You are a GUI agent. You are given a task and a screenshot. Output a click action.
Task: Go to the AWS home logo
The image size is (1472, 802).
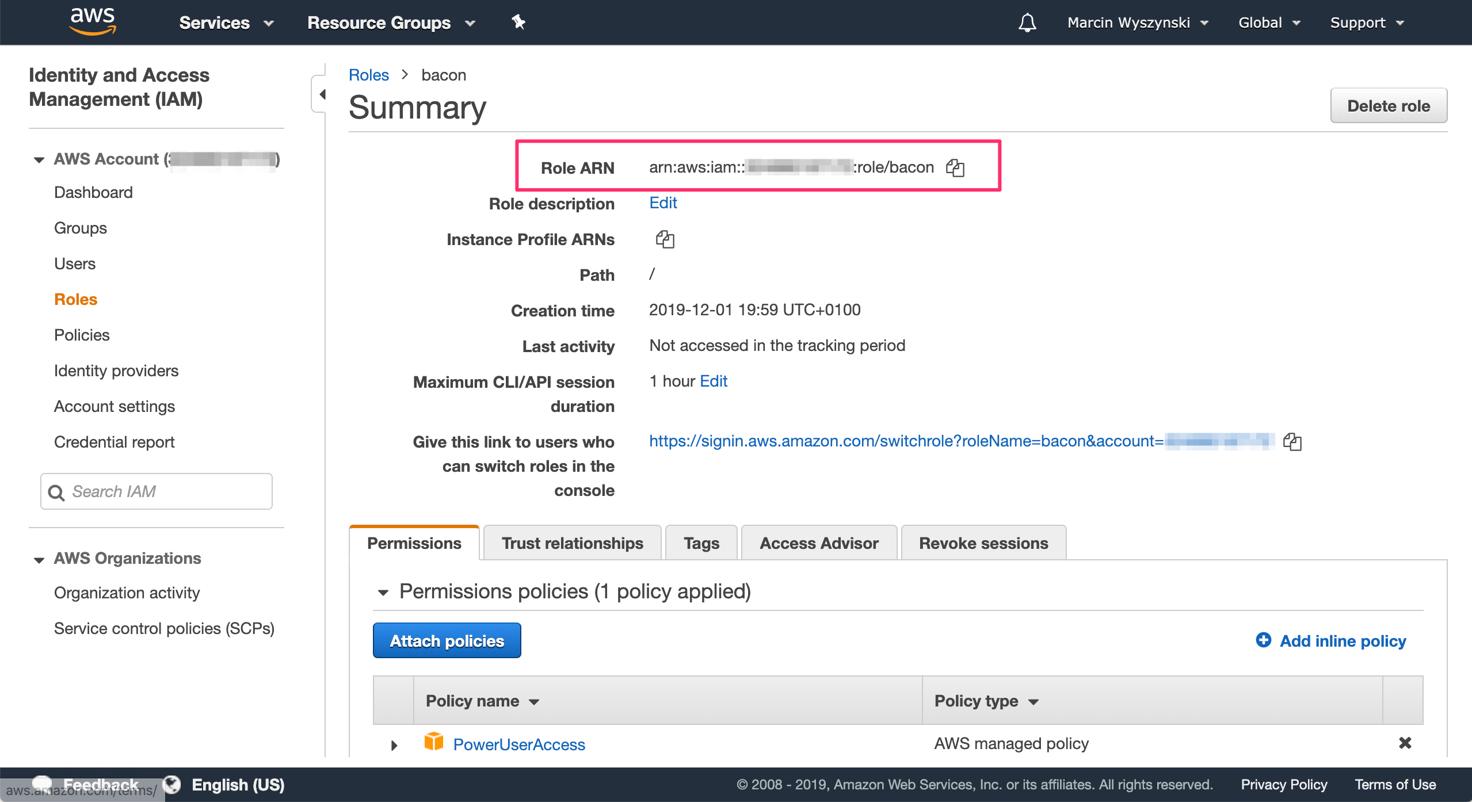pos(93,21)
